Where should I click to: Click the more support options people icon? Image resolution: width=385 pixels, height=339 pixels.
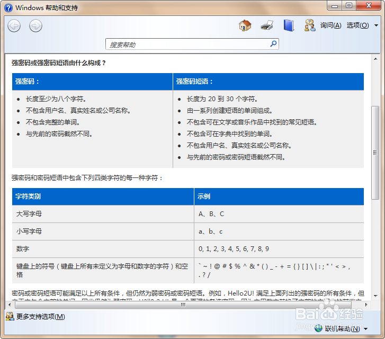tap(10, 316)
